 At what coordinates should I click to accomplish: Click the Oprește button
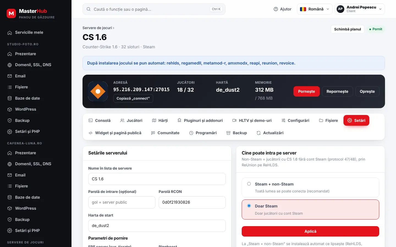point(367,91)
